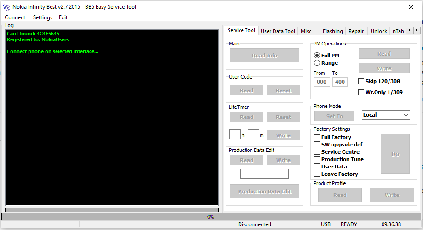Click Reset under User Code

point(283,90)
